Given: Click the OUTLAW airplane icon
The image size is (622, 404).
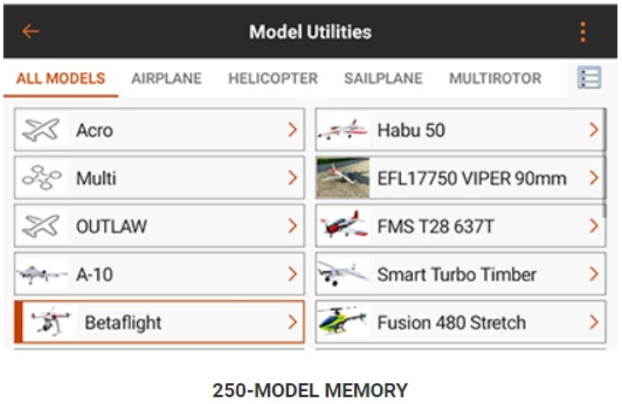Looking at the screenshot, I should tap(41, 226).
